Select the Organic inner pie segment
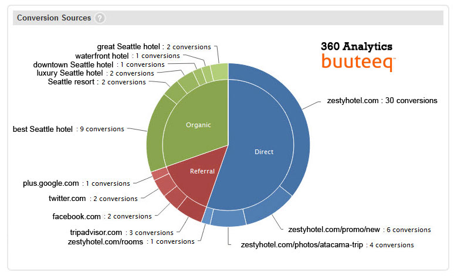Viewport: 454px width, 276px height. pos(198,125)
